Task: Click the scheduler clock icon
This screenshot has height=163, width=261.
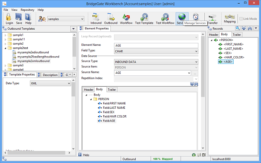Action: (x=196, y=17)
